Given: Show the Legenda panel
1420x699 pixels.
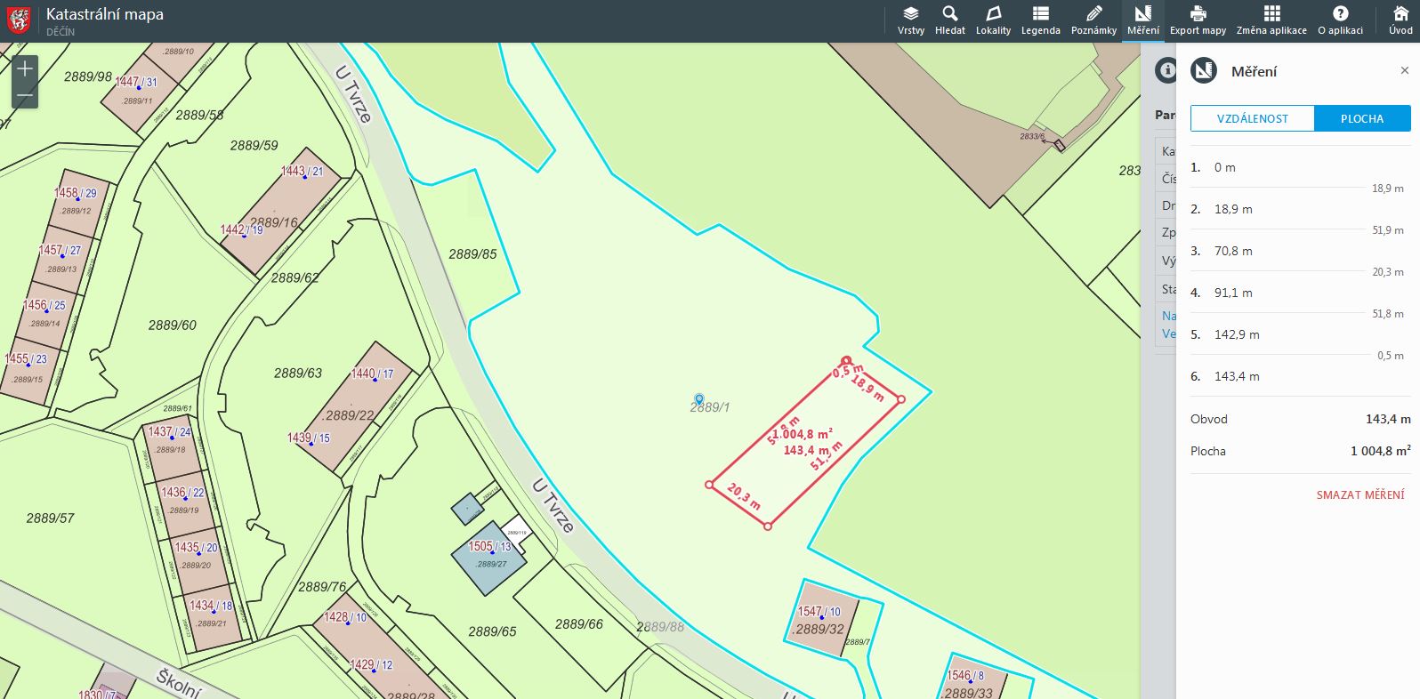Looking at the screenshot, I should [x=1040, y=20].
